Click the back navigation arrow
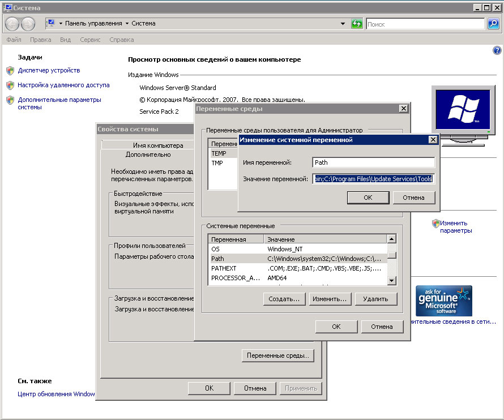This screenshot has width=504, height=420. tap(13, 24)
